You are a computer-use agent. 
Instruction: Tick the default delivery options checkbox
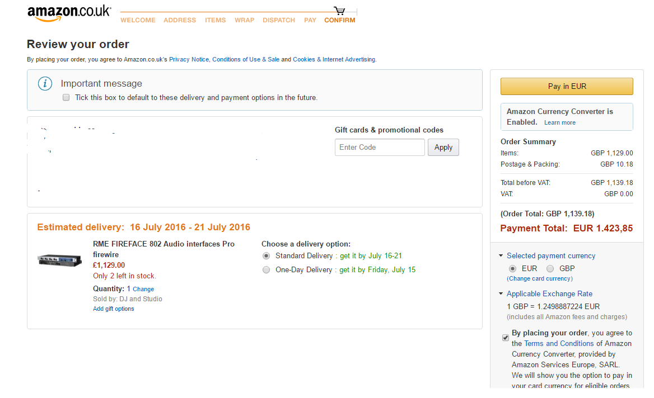point(66,97)
